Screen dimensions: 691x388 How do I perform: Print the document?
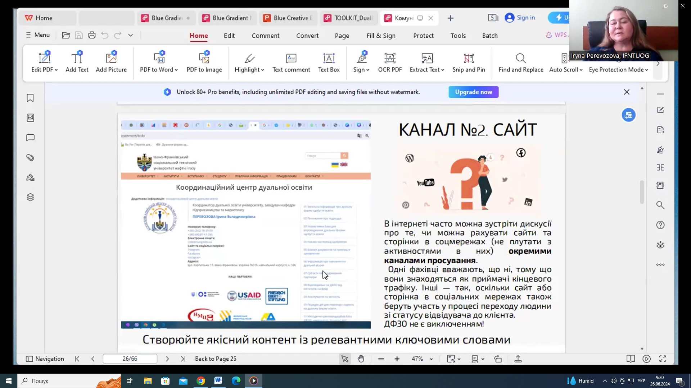[92, 35]
